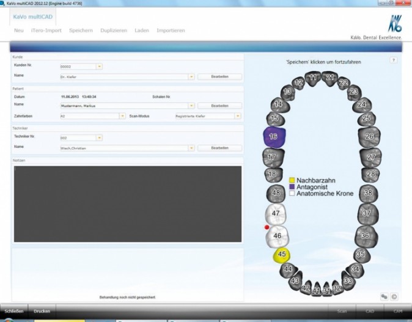
Task: Open iTero-Import from the menu
Action: (46, 31)
